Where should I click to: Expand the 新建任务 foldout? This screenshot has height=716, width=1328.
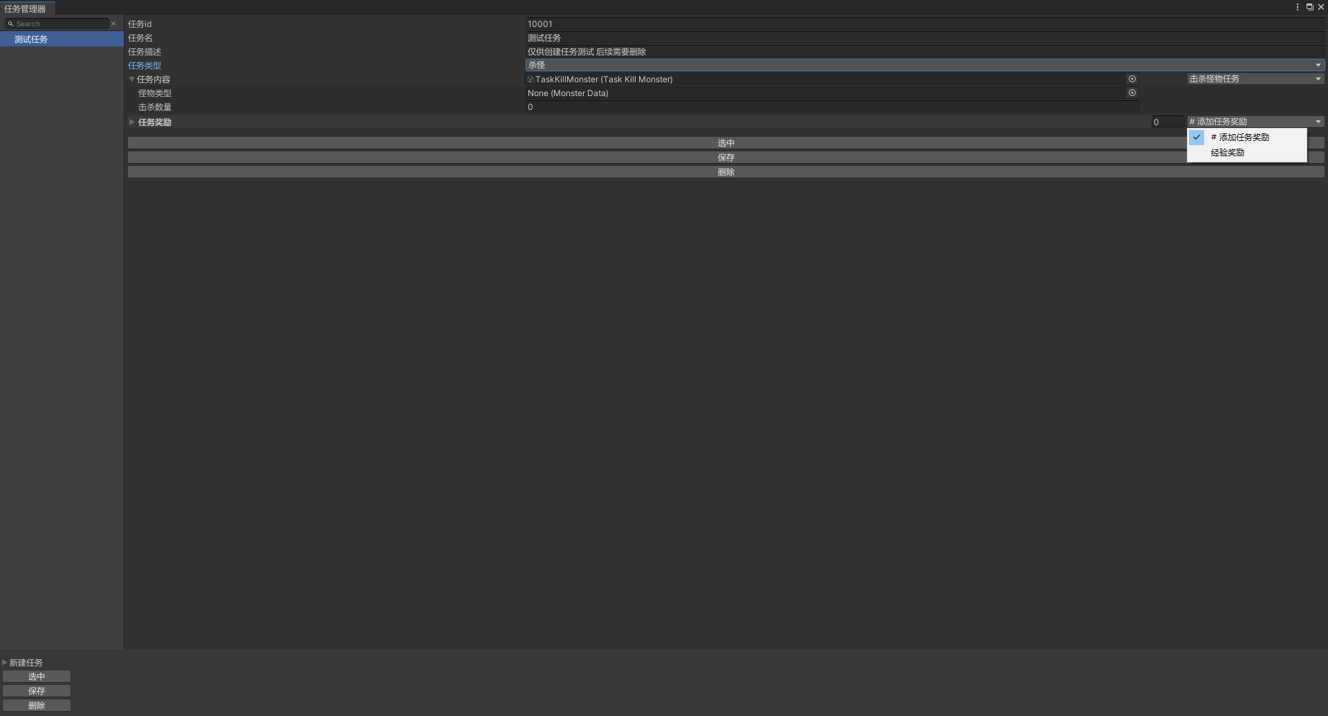(5, 662)
